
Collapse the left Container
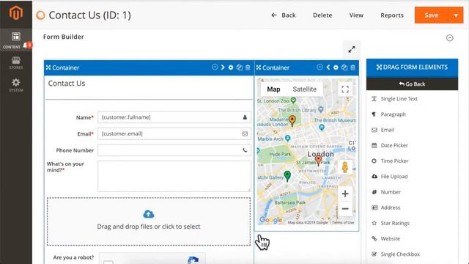(215, 67)
